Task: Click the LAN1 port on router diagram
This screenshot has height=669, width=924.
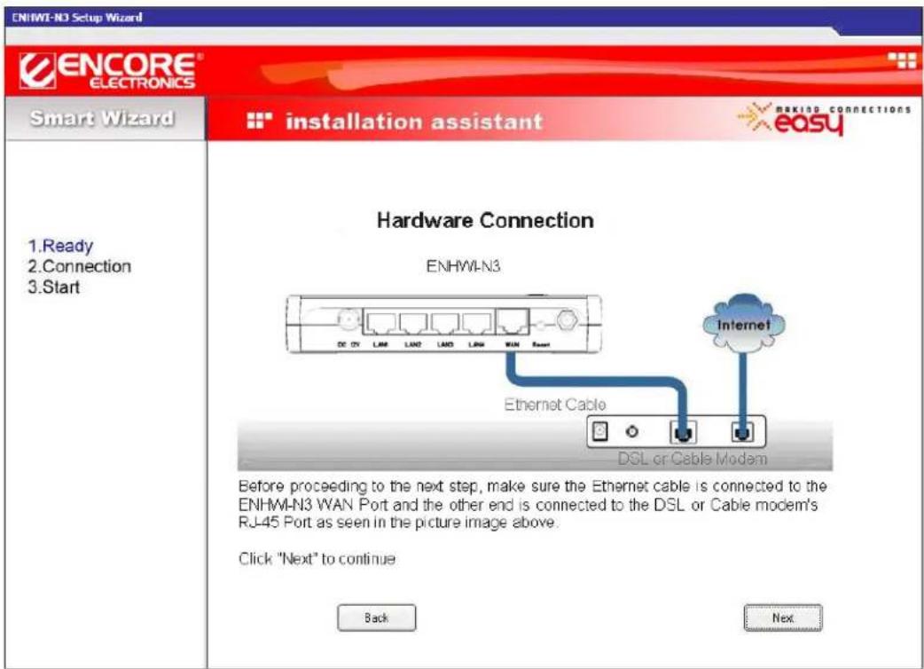Action: (381, 323)
